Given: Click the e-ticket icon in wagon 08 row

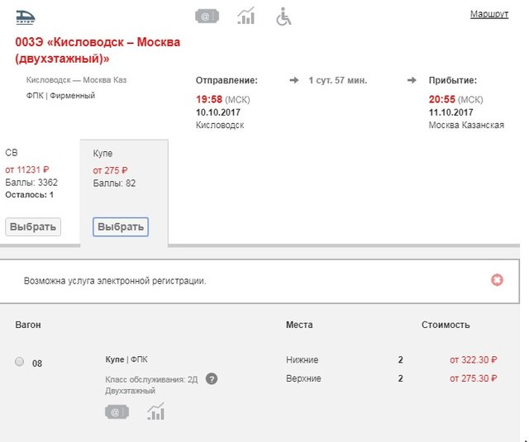Looking at the screenshot, I should 117,411.
